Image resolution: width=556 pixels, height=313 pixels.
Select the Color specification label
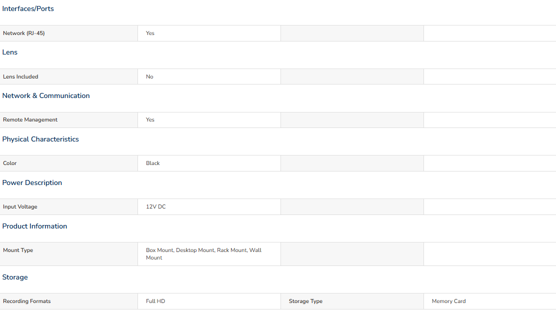(10, 163)
